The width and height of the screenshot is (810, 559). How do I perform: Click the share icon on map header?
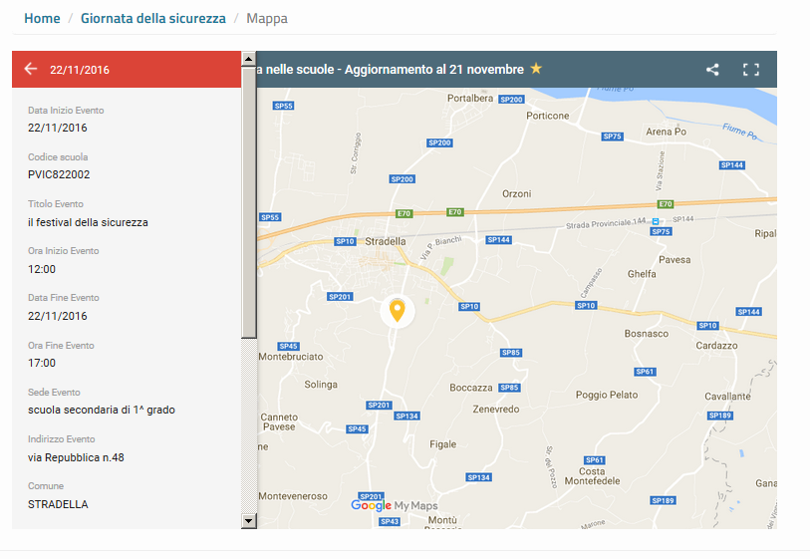pos(712,70)
